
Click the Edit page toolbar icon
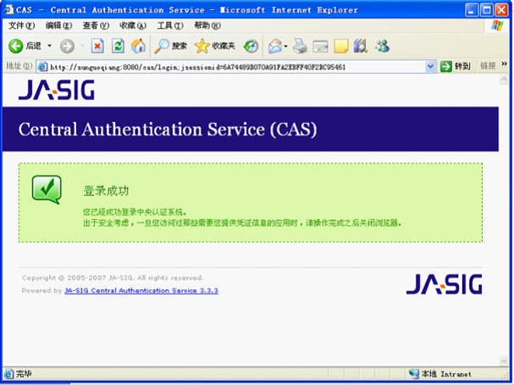[320, 47]
